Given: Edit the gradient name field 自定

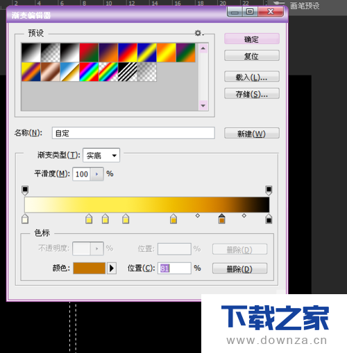Looking at the screenshot, I should [133, 133].
